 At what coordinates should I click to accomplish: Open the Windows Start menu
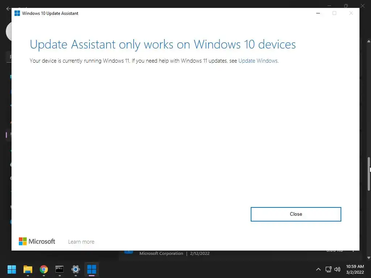(12, 269)
